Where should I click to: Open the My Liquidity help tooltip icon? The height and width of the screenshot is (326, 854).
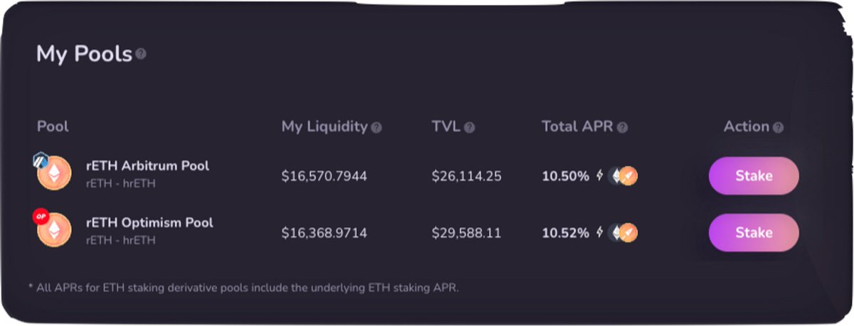376,128
